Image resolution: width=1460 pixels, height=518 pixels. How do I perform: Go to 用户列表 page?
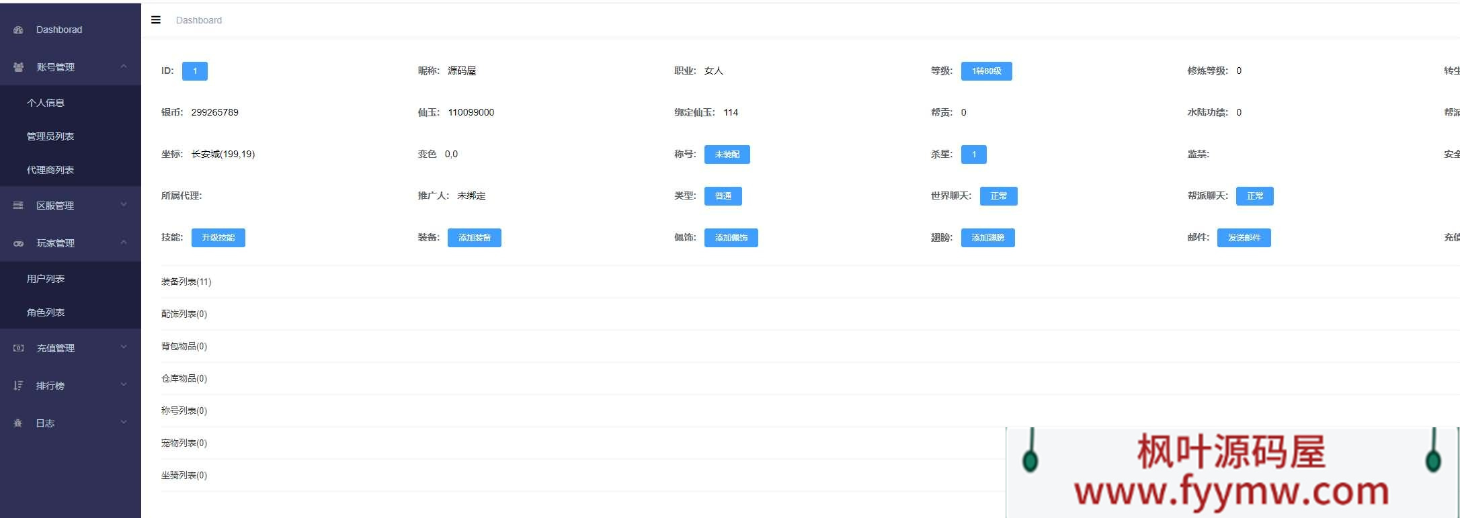point(46,279)
